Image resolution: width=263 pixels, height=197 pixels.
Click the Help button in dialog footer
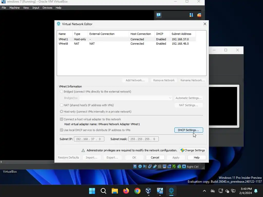click(196, 157)
